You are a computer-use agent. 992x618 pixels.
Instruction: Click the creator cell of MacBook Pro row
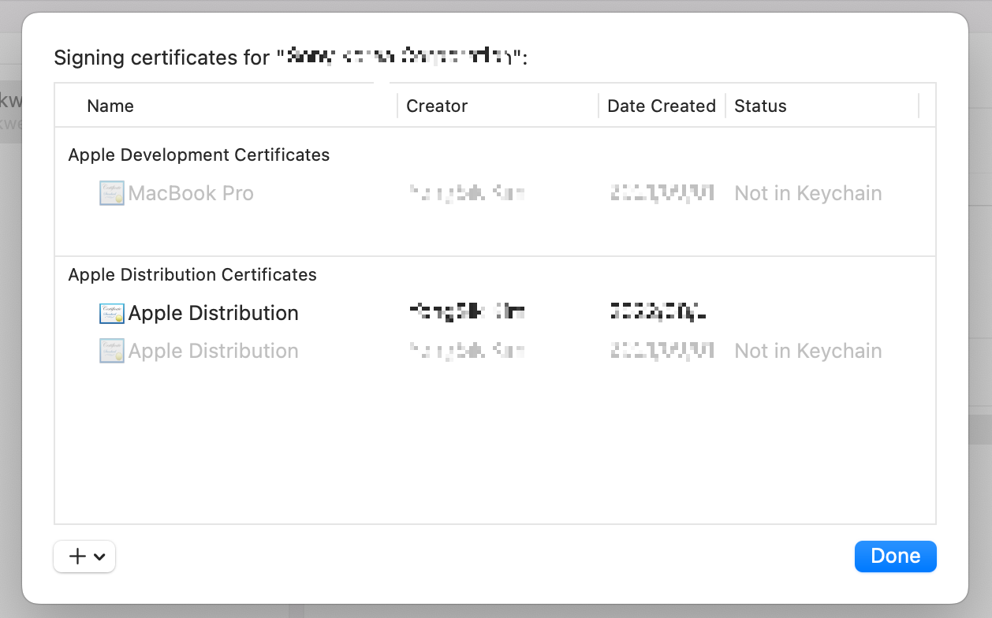point(467,193)
